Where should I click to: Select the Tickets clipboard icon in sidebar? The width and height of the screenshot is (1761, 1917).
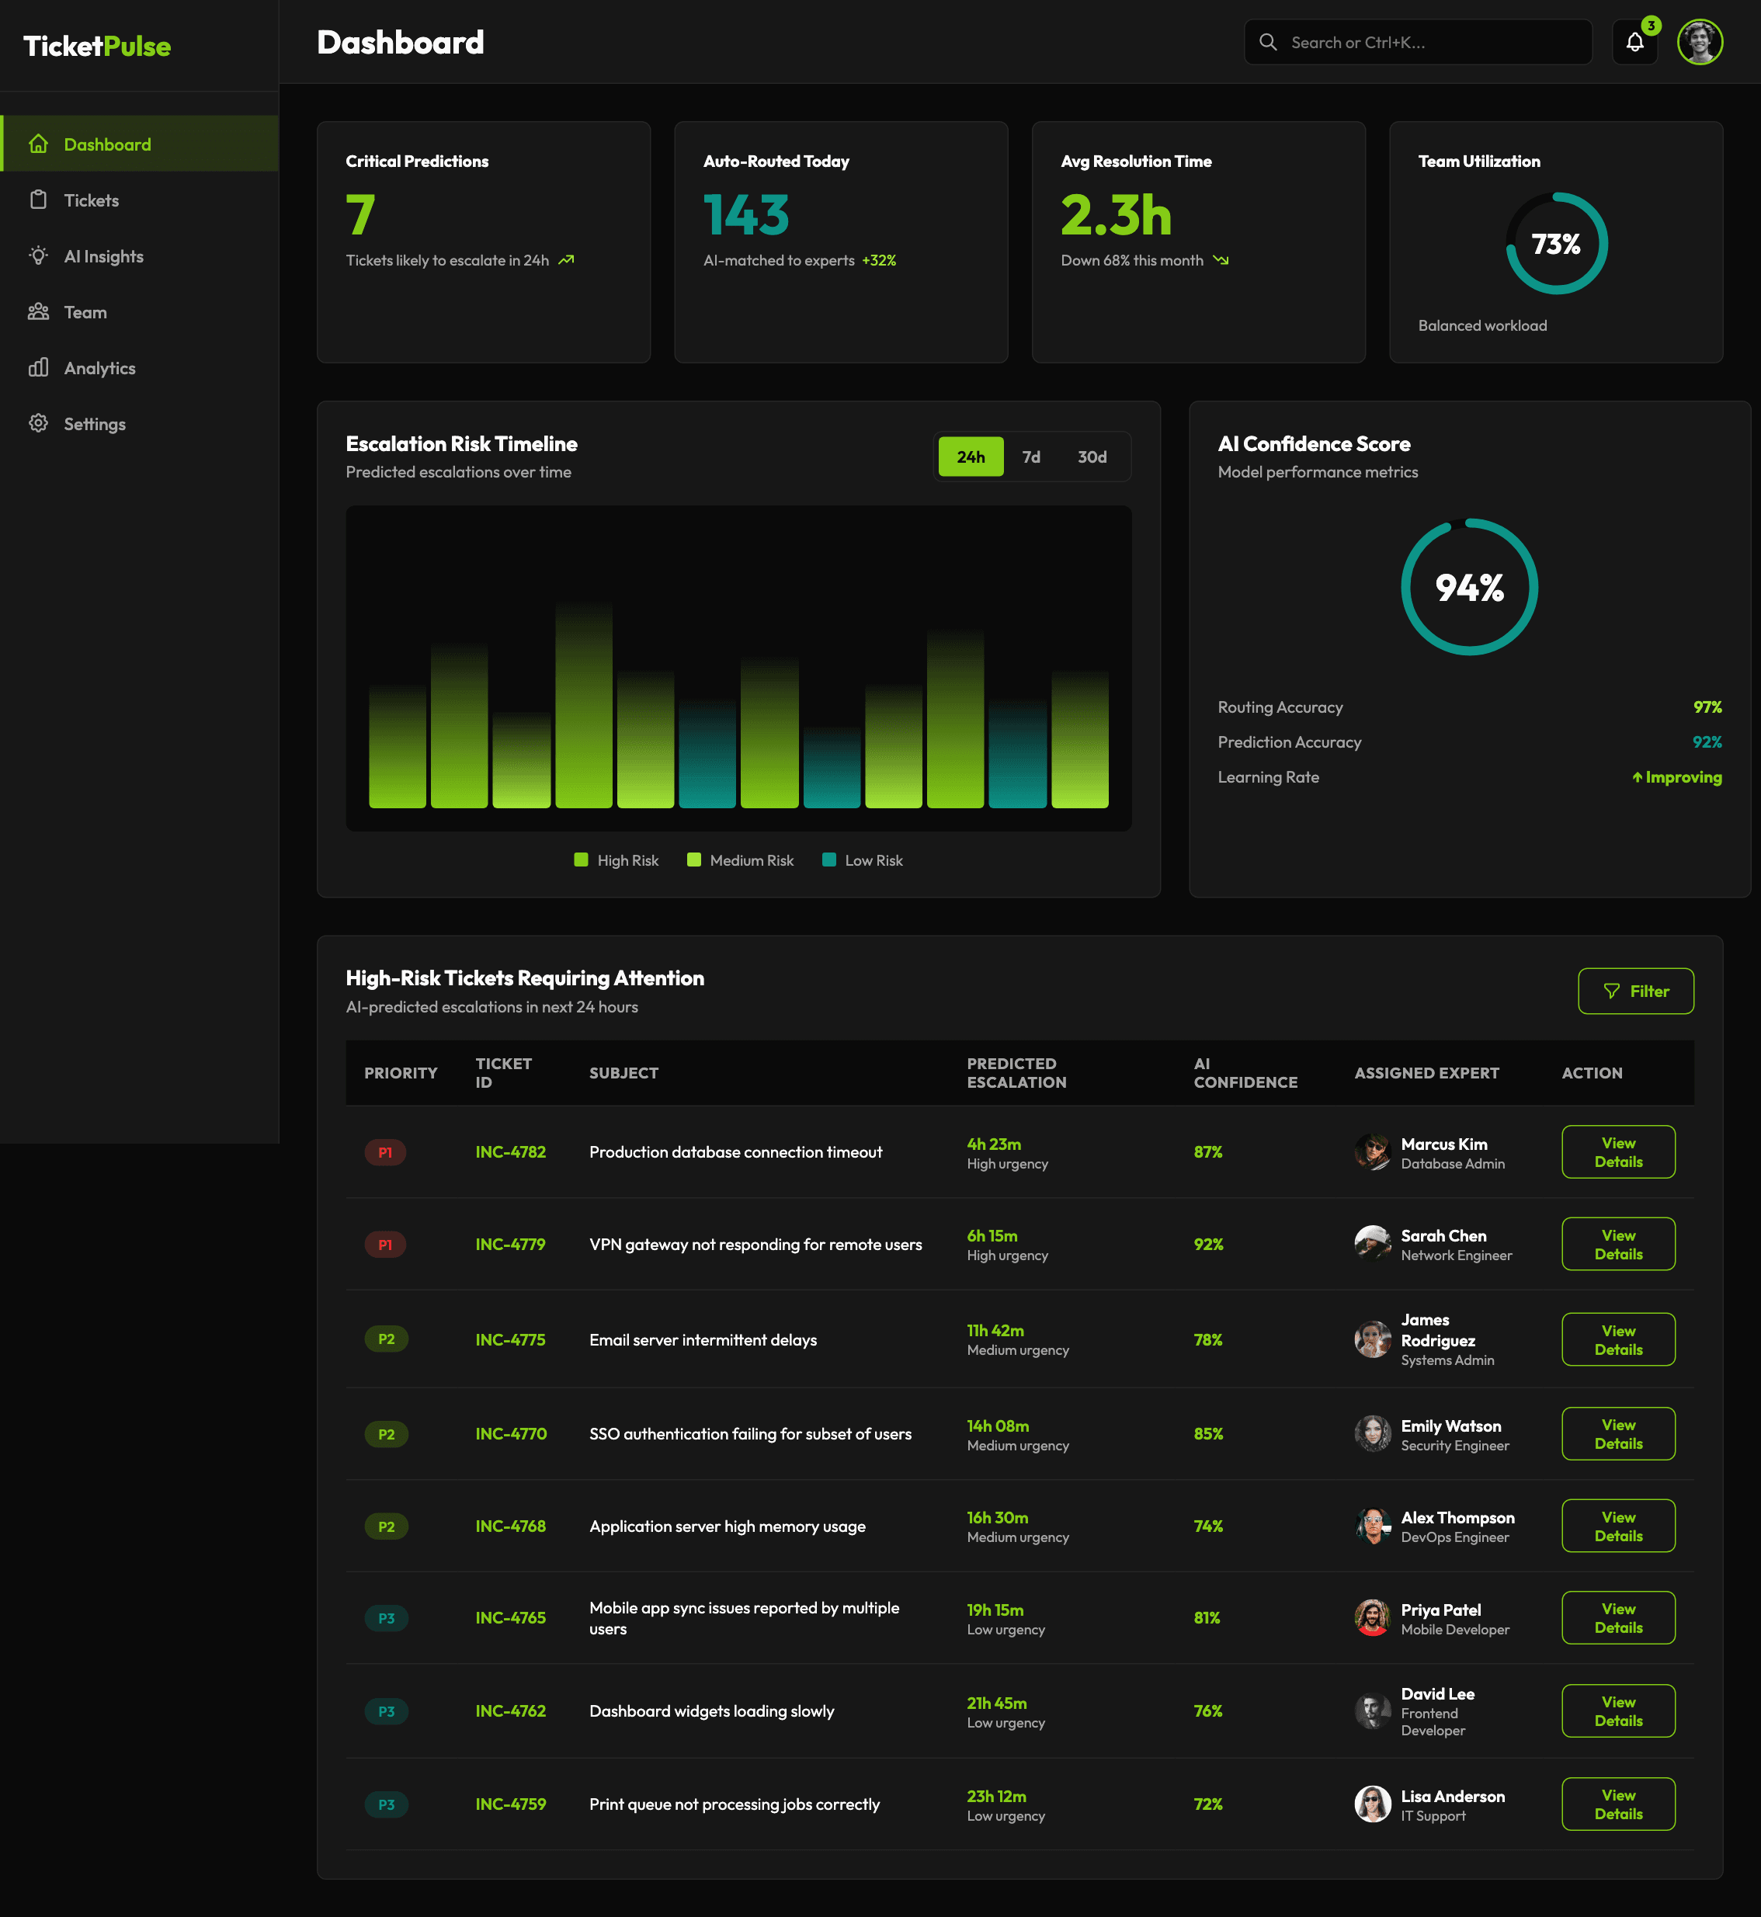[38, 200]
